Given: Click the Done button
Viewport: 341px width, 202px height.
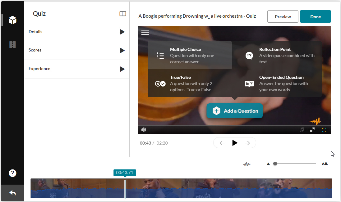Looking at the screenshot, I should pyautogui.click(x=315, y=16).
